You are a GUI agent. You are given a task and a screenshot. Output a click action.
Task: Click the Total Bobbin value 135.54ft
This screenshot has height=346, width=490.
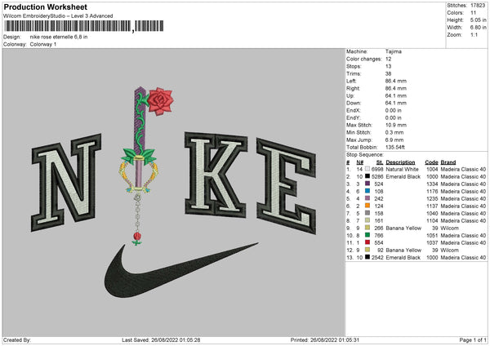click(395, 147)
